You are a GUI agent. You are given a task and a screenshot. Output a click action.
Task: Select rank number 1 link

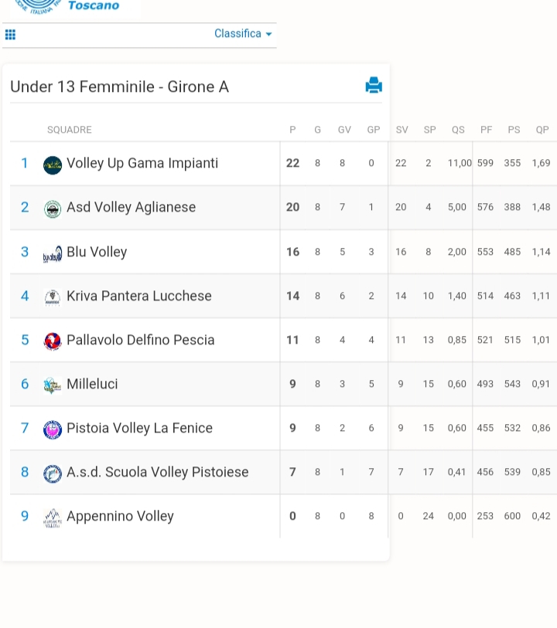(x=25, y=163)
